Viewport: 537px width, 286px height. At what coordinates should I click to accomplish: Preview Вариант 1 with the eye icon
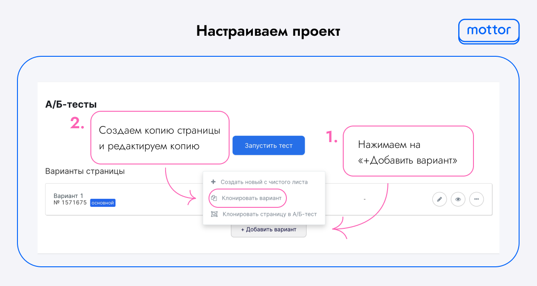(x=458, y=199)
